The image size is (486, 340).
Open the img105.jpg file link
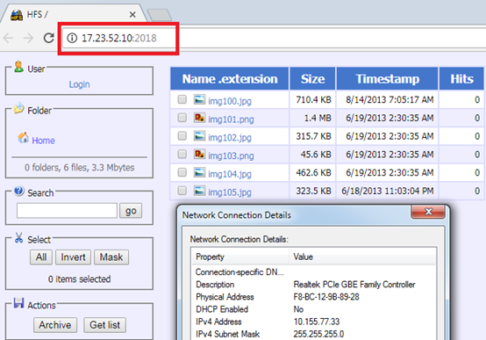pos(230,192)
